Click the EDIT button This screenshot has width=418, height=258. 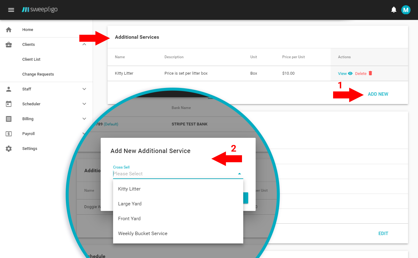(x=383, y=234)
